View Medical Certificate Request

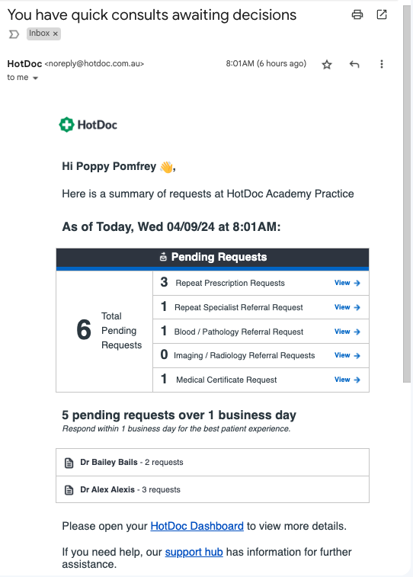pos(347,380)
